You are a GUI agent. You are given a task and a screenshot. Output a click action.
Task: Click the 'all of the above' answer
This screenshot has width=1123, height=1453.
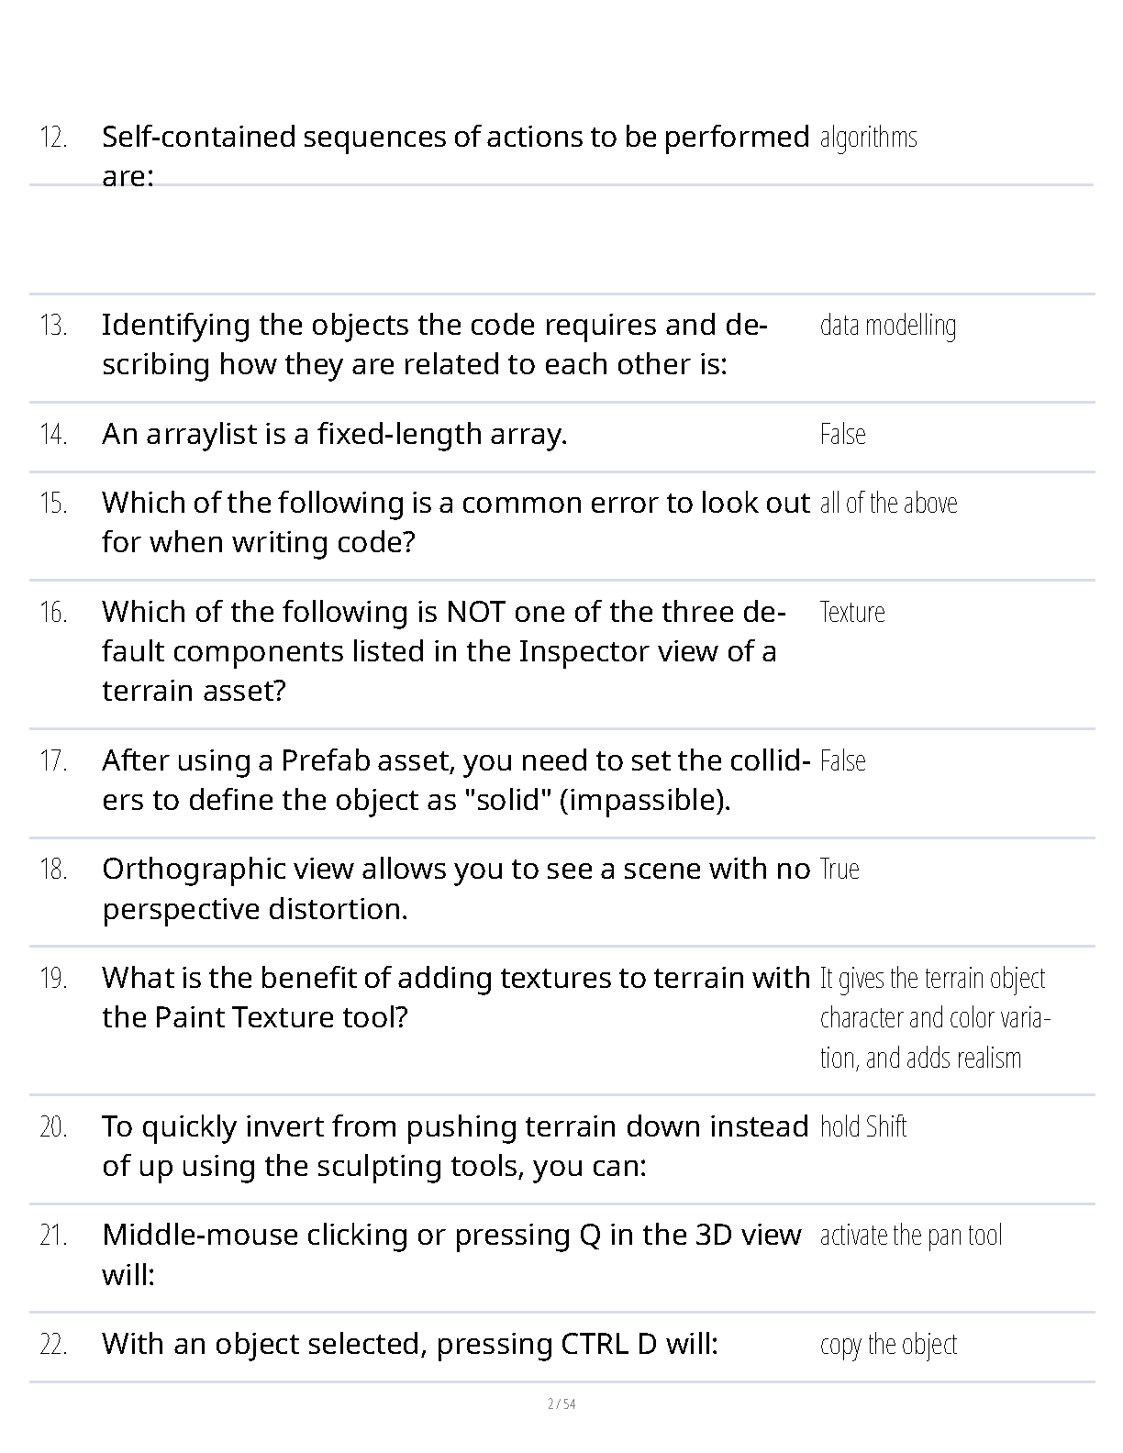pos(888,504)
